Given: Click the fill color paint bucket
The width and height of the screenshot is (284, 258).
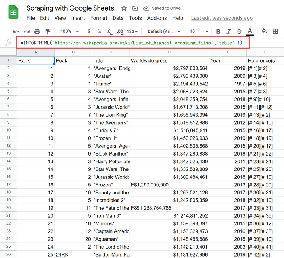Looking at the screenshot, I should coord(264,32).
